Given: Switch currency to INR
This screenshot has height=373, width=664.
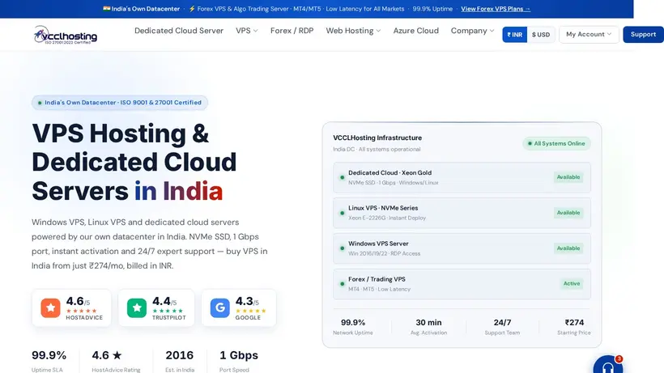Looking at the screenshot, I should click(x=514, y=35).
